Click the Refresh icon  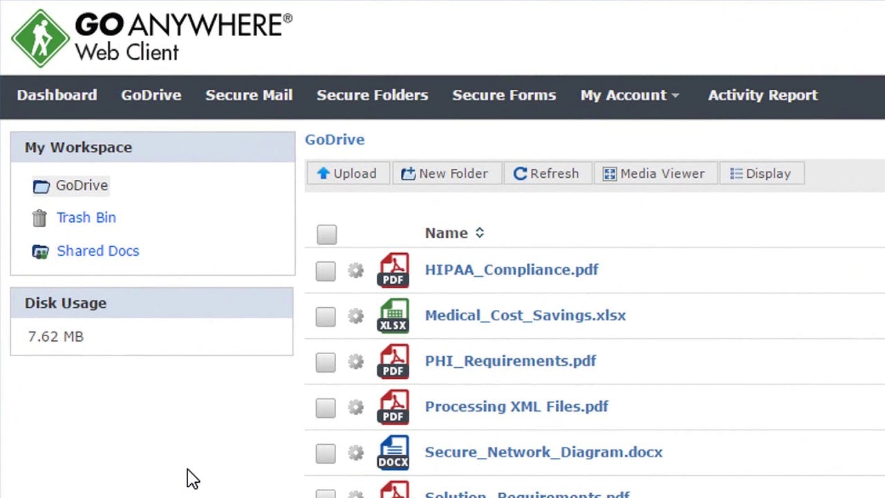pos(520,174)
